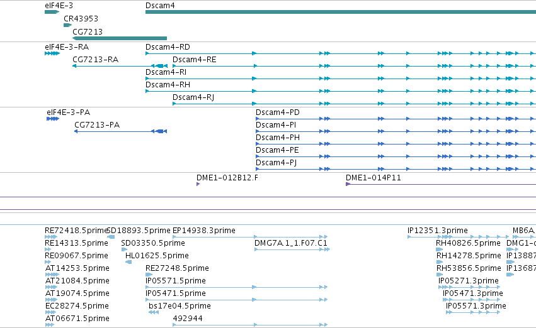536x328 pixels.
Task: Click the Dscam4-RJ transcript label
Action: [x=193, y=97]
